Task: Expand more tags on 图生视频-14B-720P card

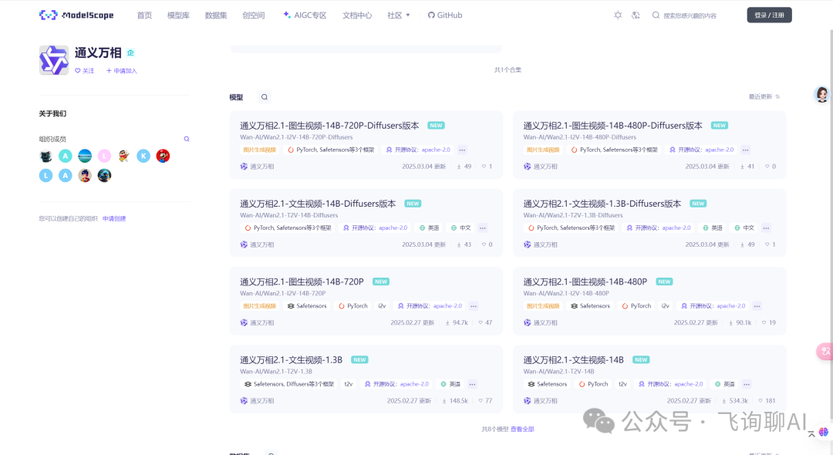Action: click(474, 306)
